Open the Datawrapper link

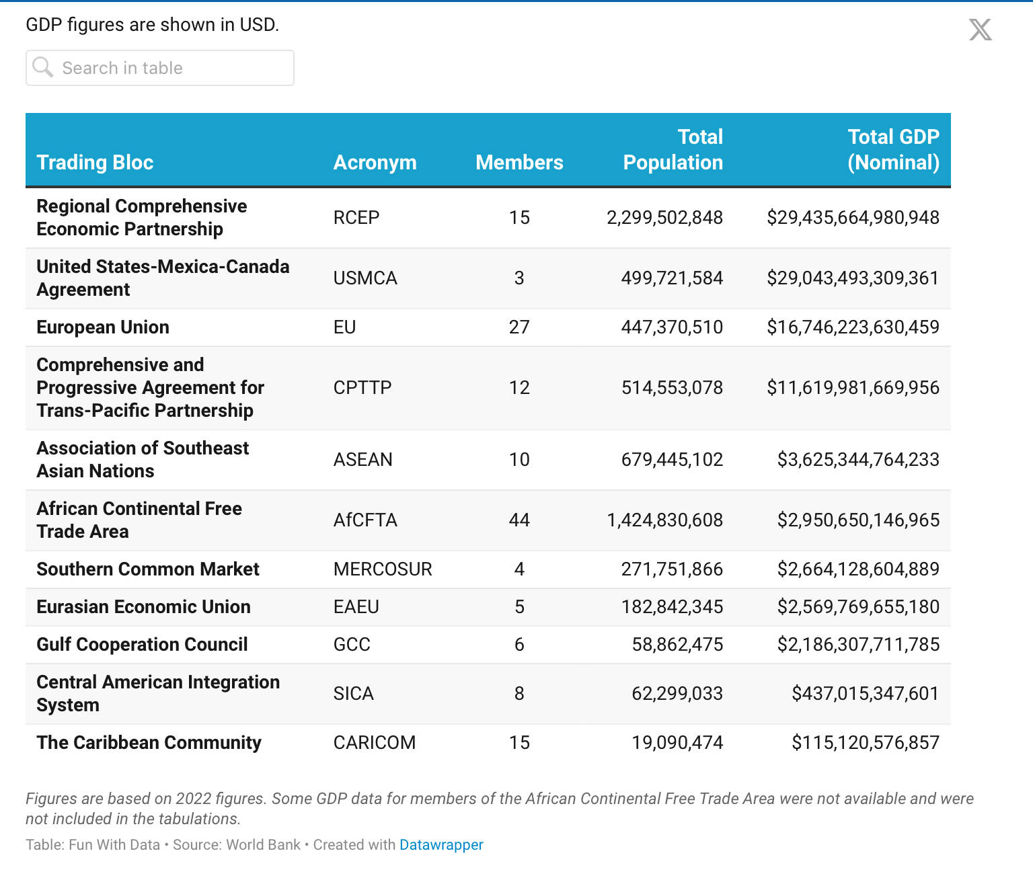tap(441, 844)
